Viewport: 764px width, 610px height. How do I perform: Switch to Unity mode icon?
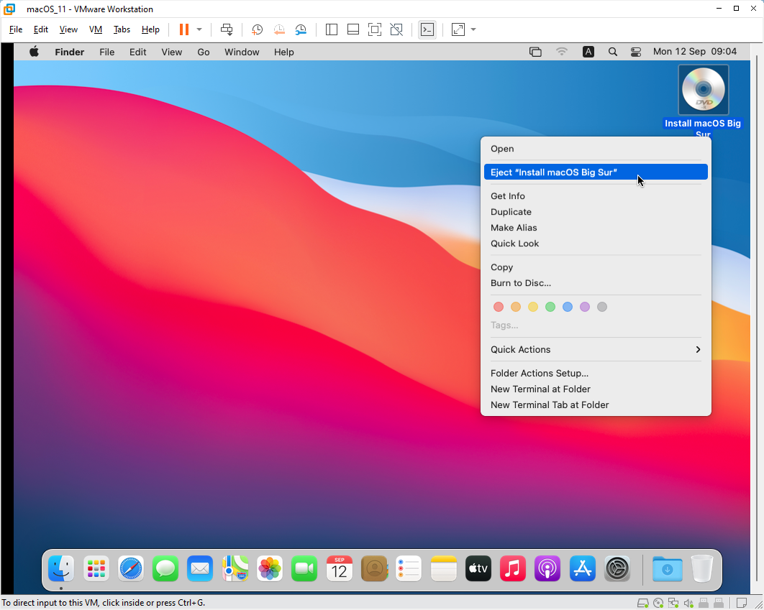396,29
